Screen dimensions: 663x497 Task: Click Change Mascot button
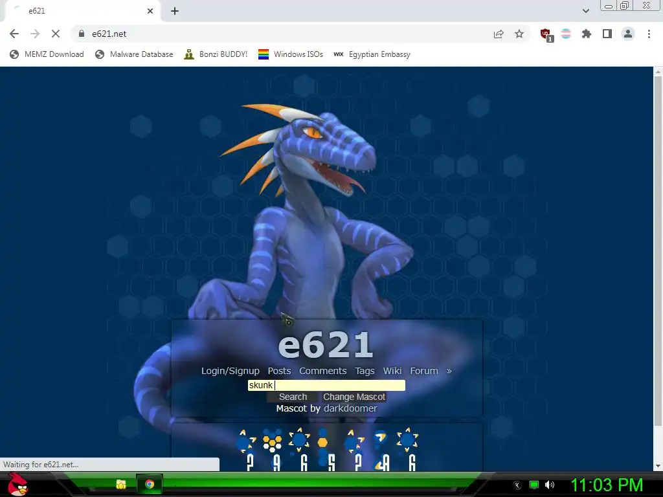[x=354, y=397]
